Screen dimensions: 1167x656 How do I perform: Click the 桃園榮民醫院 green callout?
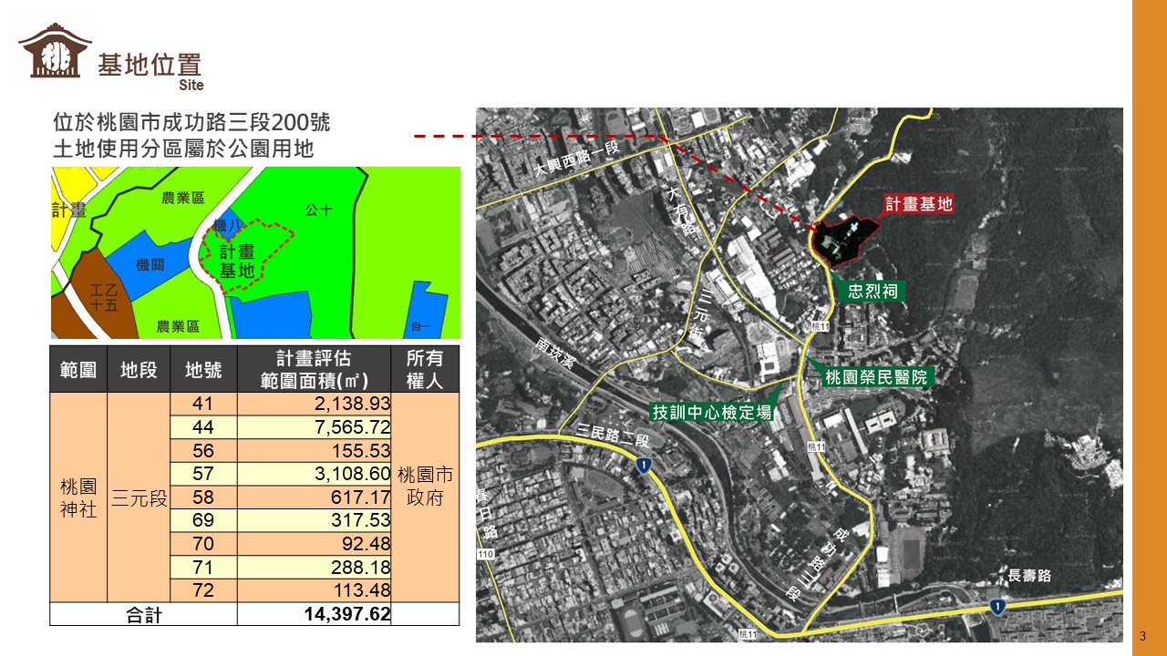point(878,376)
